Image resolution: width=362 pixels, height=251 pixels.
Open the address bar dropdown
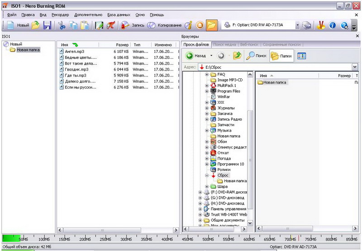point(355,67)
